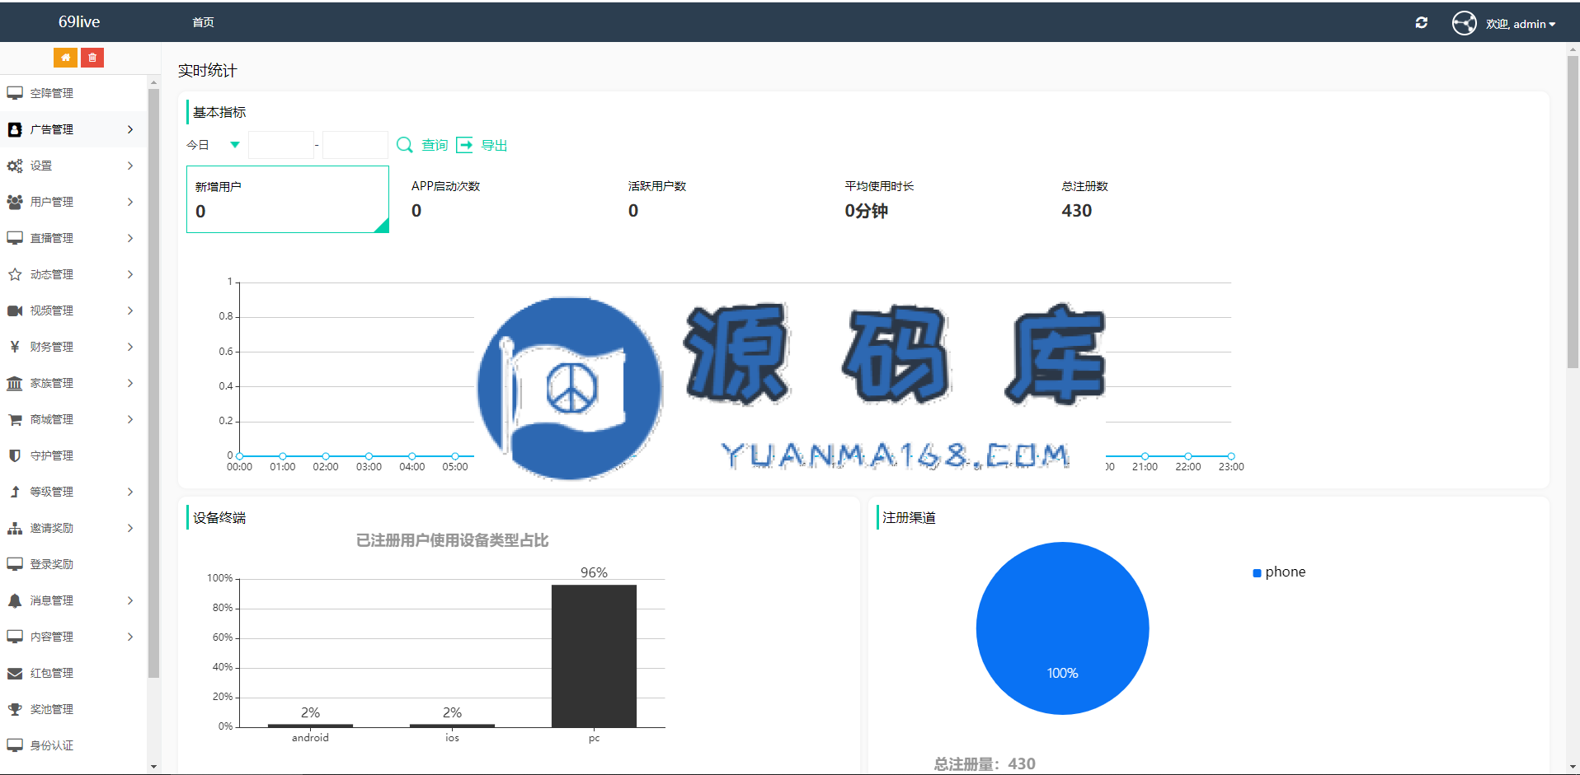Click the sidebar scroll up arrow
Screen dimensions: 1580x775
(x=153, y=82)
